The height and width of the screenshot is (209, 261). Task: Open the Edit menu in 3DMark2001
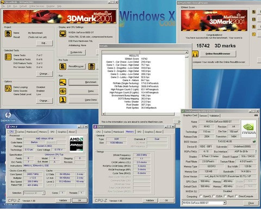[9, 6]
